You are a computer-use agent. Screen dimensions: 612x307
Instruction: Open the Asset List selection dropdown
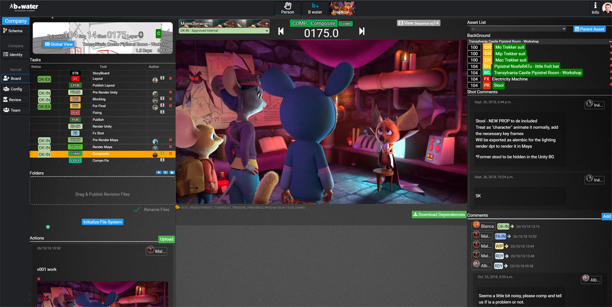coord(519,29)
